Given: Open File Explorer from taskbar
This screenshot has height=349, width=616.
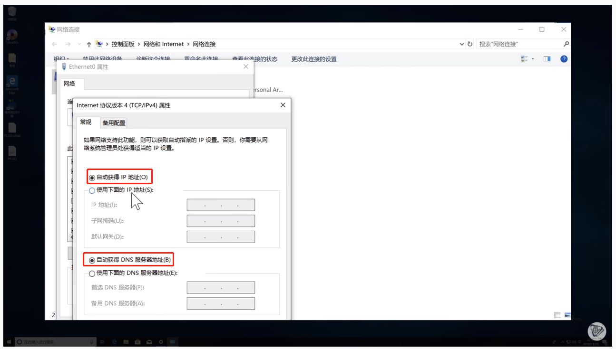Looking at the screenshot, I should click(126, 341).
